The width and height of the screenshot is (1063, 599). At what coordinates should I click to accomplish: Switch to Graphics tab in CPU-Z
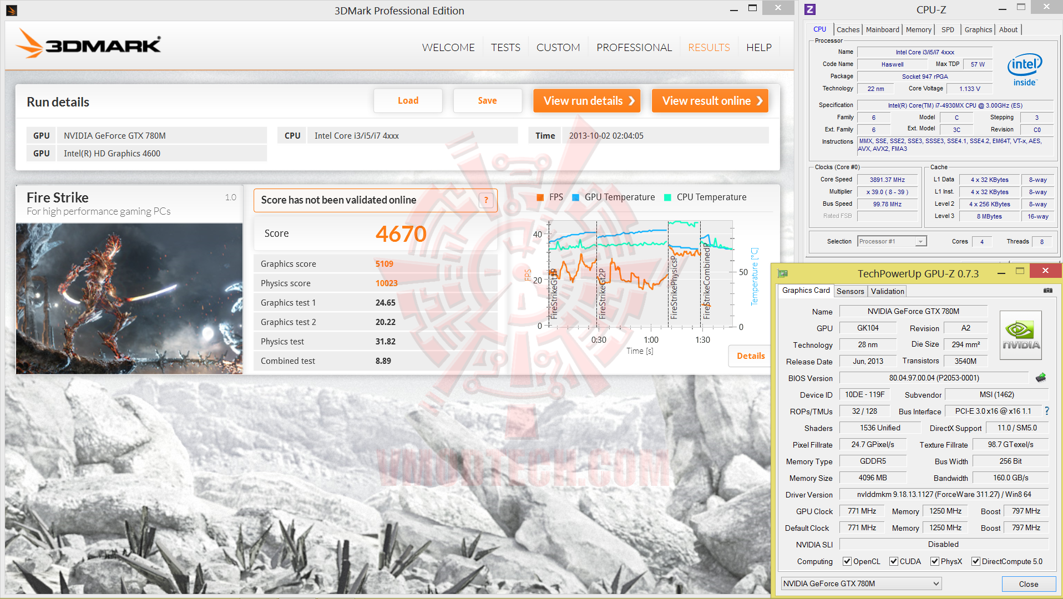978,29
